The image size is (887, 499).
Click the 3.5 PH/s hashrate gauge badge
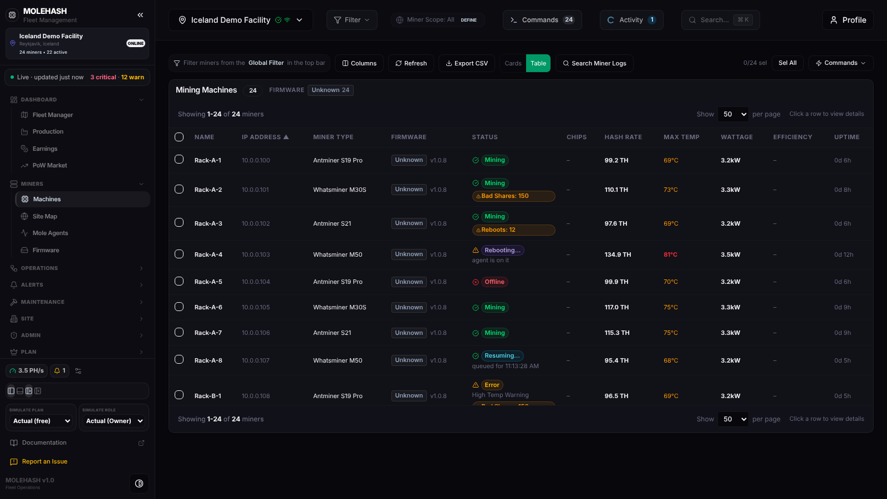click(x=27, y=370)
